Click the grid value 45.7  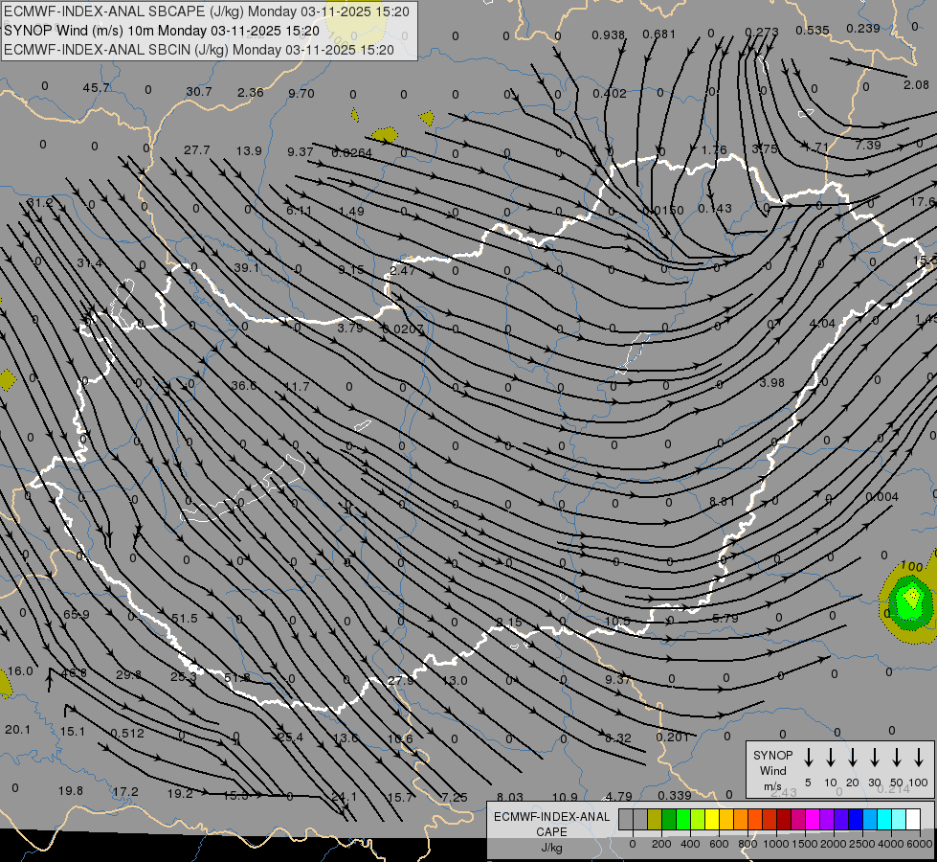pyautogui.click(x=96, y=88)
